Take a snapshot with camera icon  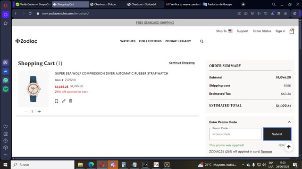(246, 14)
